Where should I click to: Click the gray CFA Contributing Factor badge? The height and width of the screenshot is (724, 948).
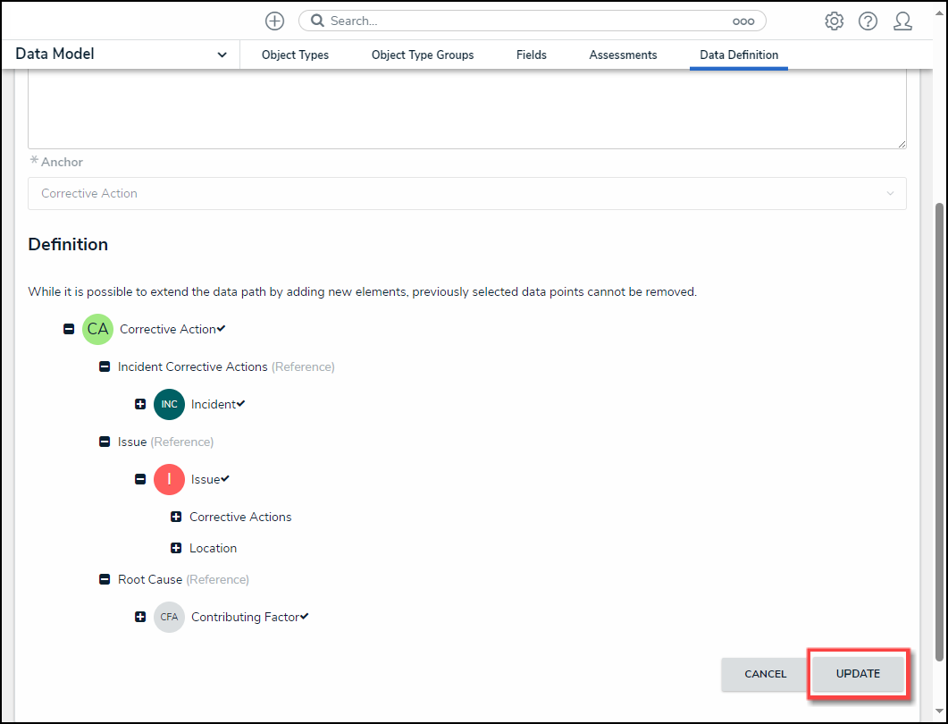pyautogui.click(x=169, y=617)
